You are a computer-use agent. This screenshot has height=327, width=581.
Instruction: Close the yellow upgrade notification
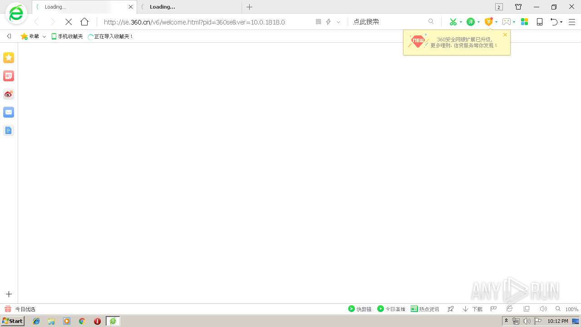[505, 35]
